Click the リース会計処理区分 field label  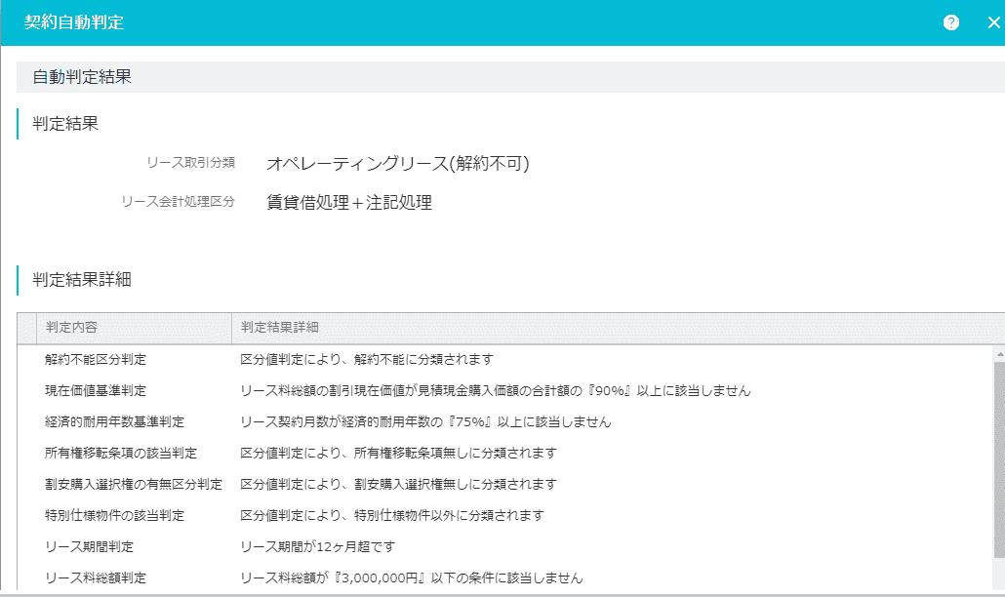click(x=179, y=200)
